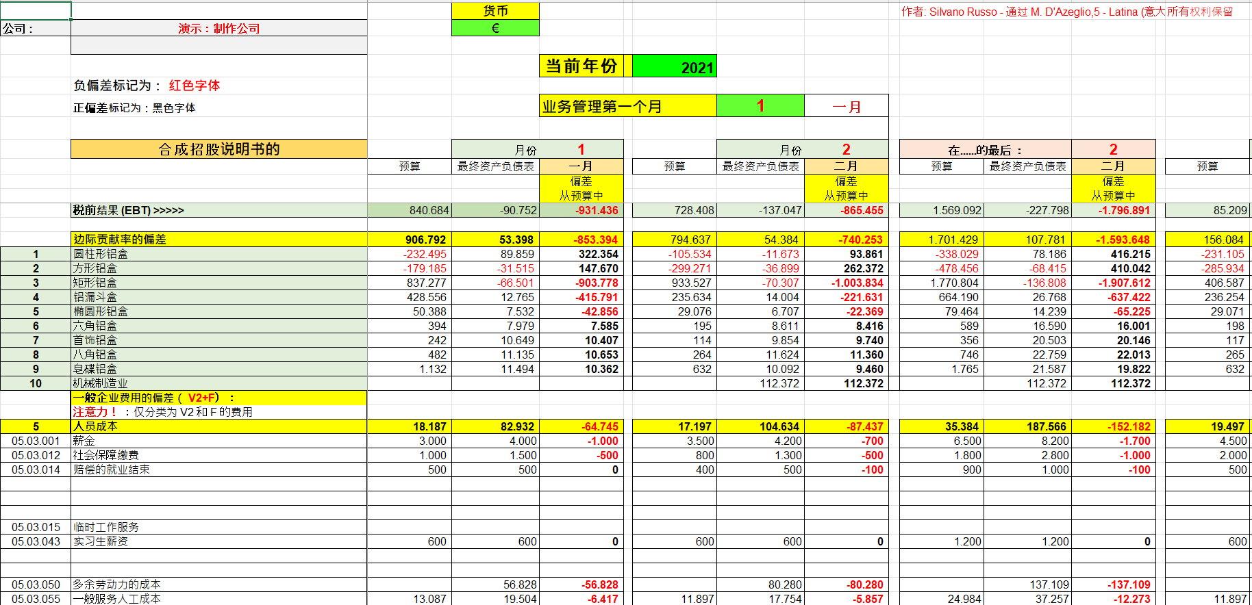Click EBT budget value 840.684
Image resolution: width=1252 pixels, height=605 pixels.
click(410, 210)
